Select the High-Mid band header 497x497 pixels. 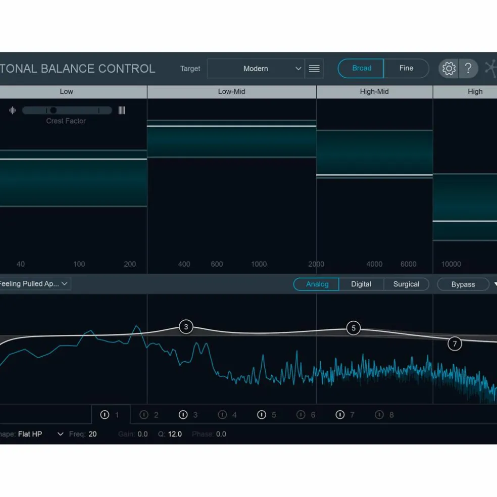click(374, 91)
